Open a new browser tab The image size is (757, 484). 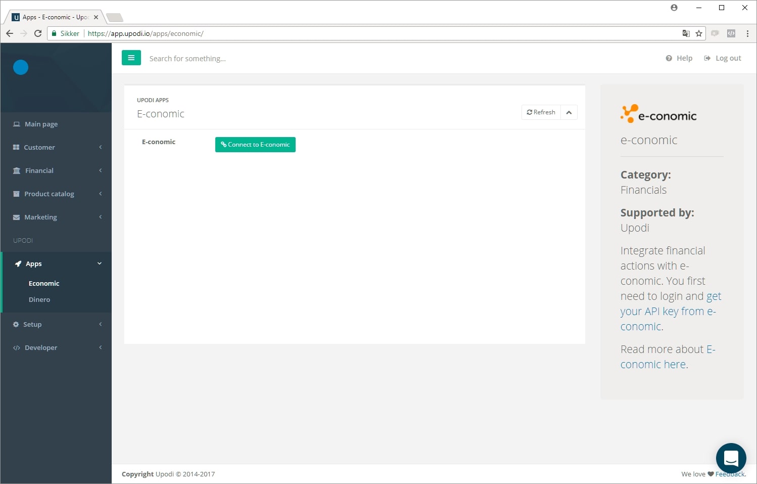coord(115,18)
